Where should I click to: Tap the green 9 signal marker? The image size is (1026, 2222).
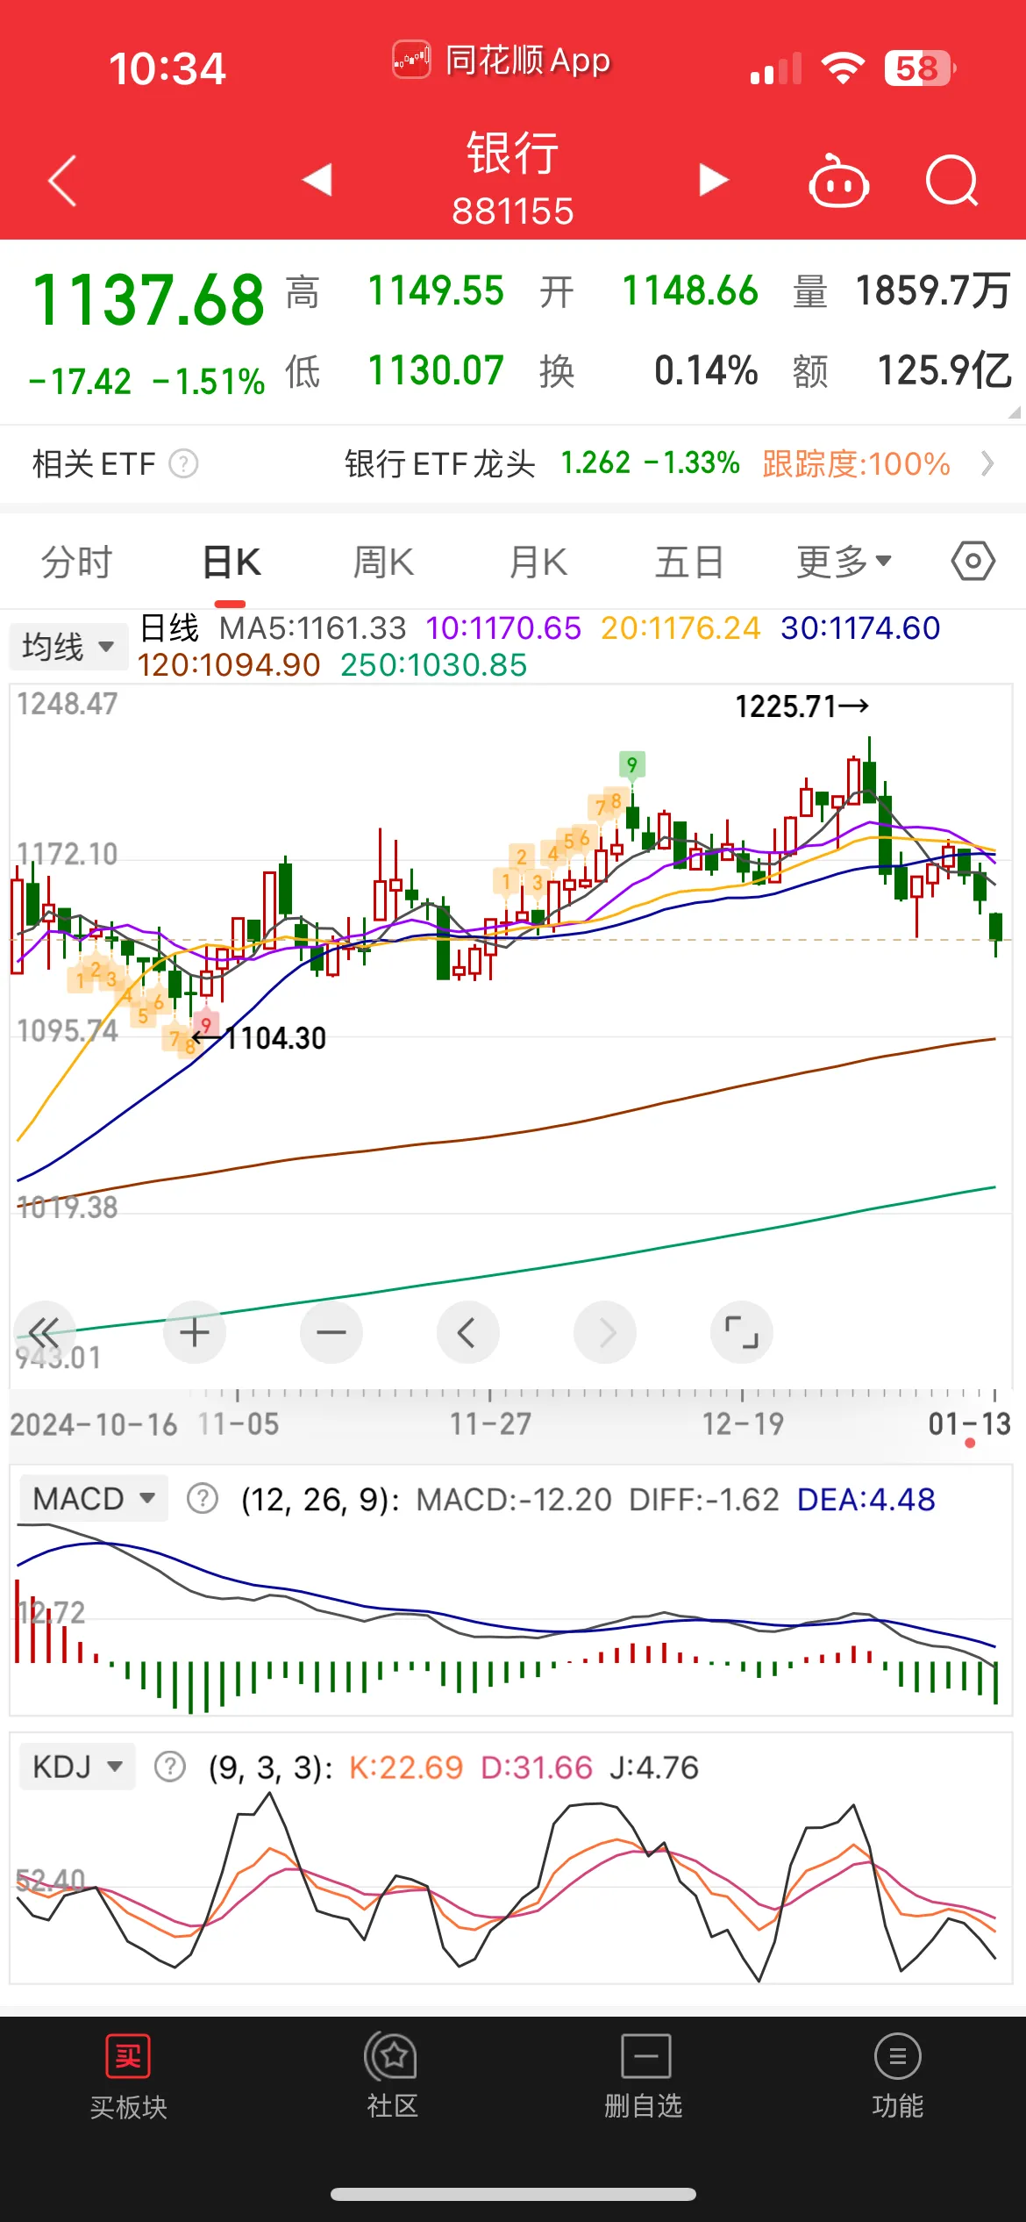click(631, 764)
